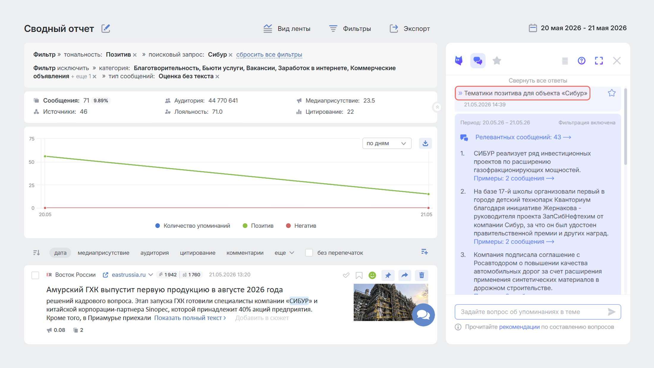Open help question mark icon
The width and height of the screenshot is (654, 368).
tap(581, 61)
